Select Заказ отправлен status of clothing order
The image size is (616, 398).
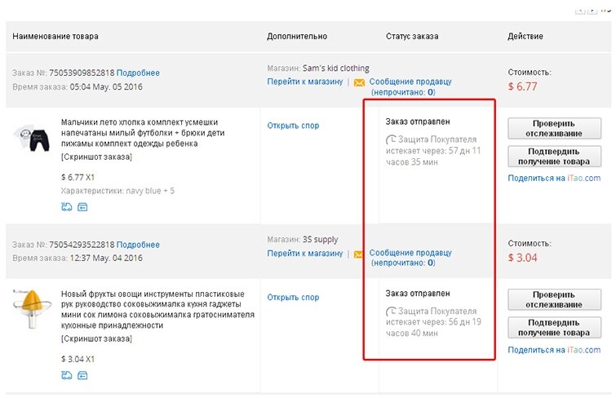(x=418, y=122)
